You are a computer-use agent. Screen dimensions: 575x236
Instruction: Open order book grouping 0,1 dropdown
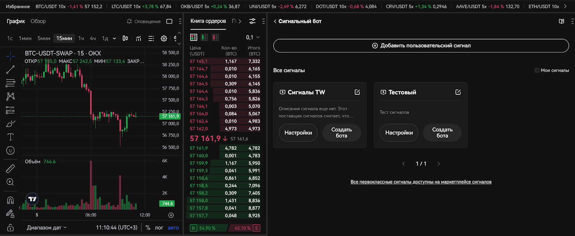(253, 37)
